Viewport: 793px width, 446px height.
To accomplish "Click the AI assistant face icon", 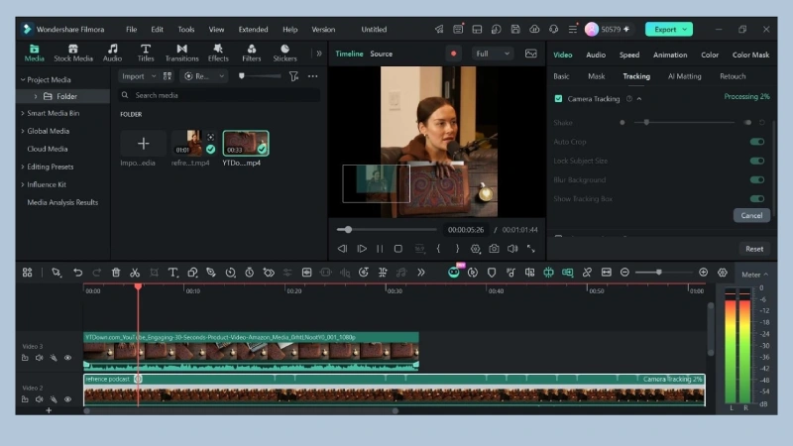I will (x=454, y=273).
